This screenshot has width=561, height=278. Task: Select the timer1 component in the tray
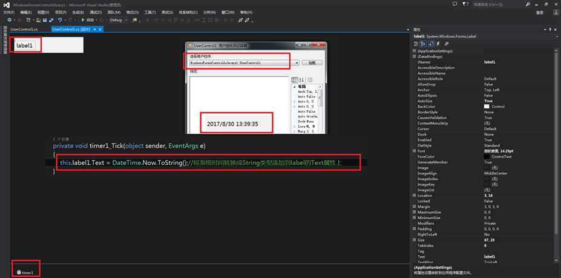[25, 273]
